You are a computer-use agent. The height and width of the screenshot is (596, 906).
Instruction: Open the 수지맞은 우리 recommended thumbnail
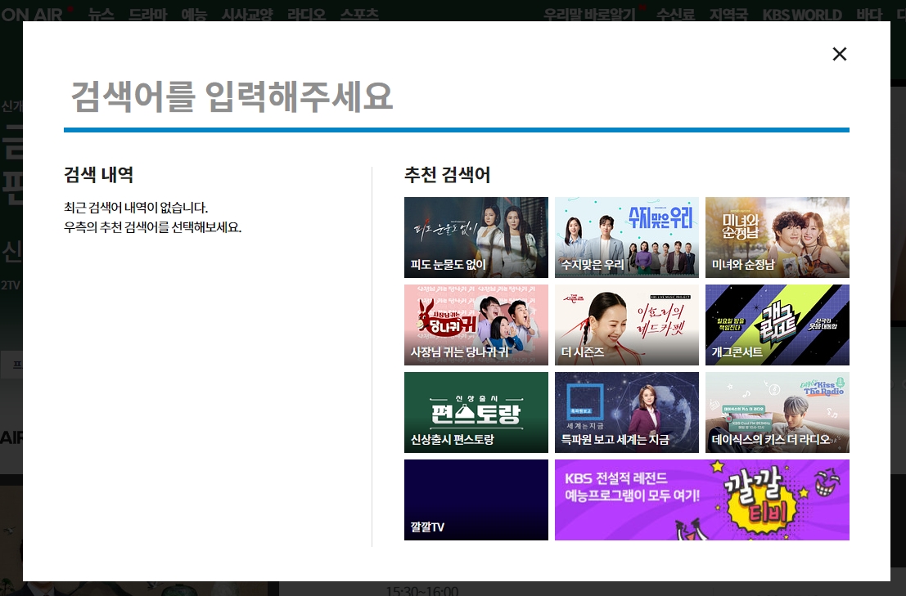(x=626, y=237)
